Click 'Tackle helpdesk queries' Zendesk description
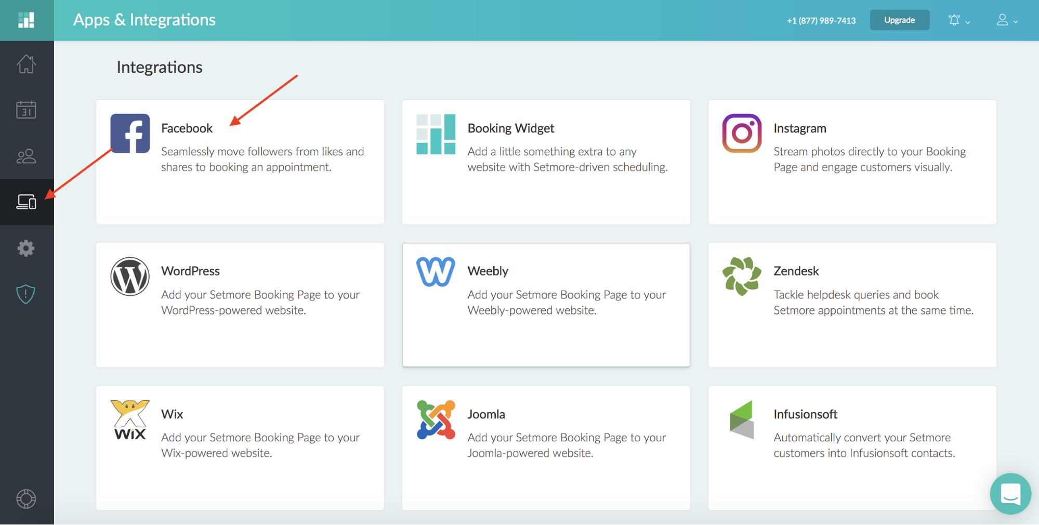The height and width of the screenshot is (525, 1039). (x=873, y=303)
